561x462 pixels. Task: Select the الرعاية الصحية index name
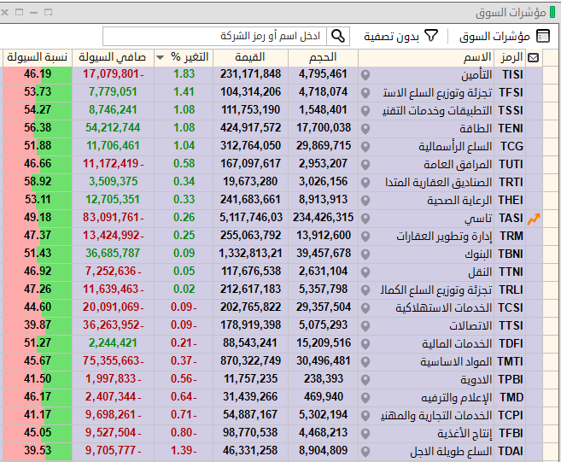459,201
